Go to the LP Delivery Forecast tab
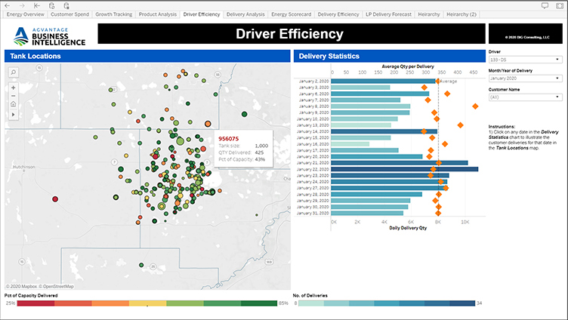Image resolution: width=568 pixels, height=320 pixels. [388, 14]
